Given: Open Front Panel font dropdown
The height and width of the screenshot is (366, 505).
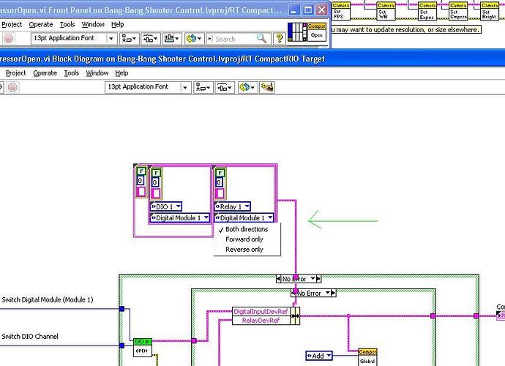Looking at the screenshot, I should coord(73,39).
